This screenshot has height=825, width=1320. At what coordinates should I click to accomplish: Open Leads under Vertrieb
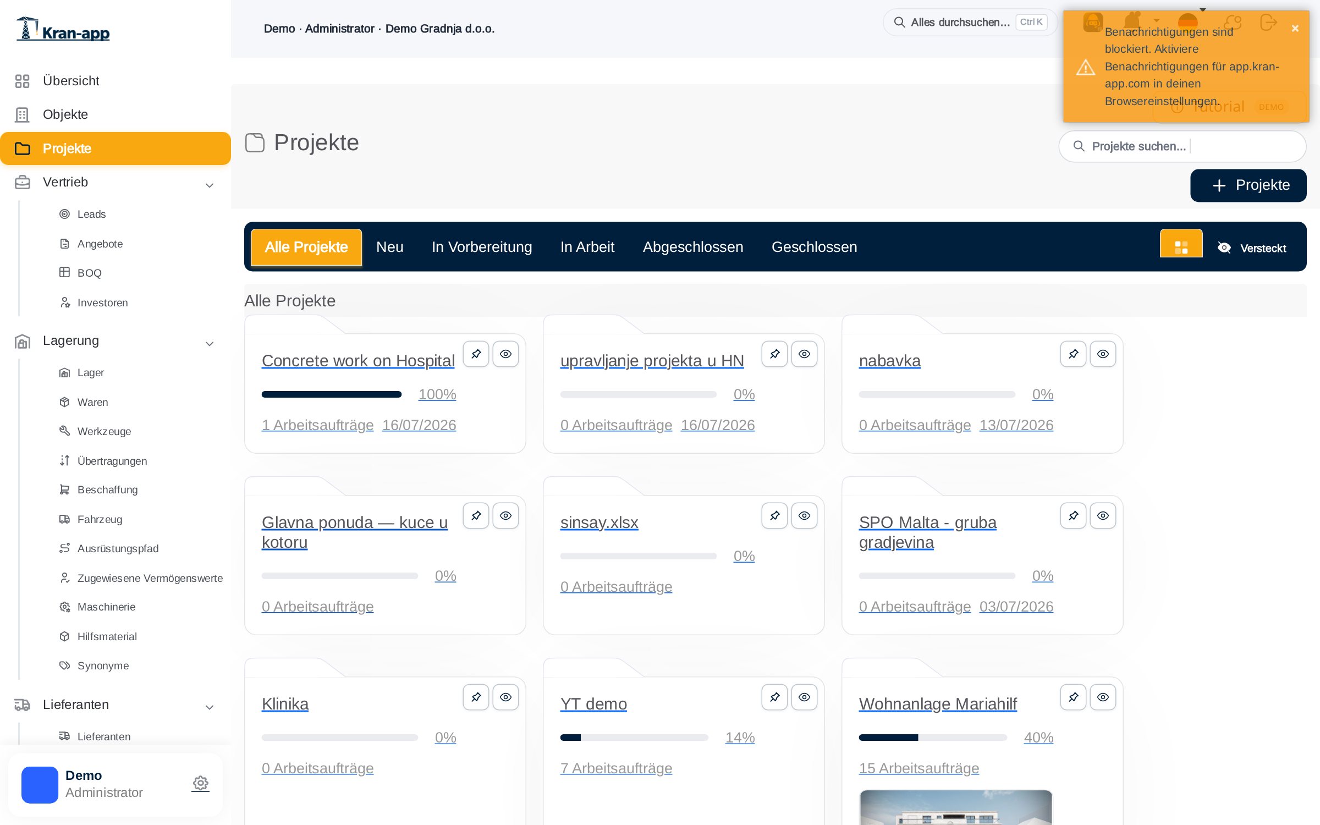click(x=91, y=214)
